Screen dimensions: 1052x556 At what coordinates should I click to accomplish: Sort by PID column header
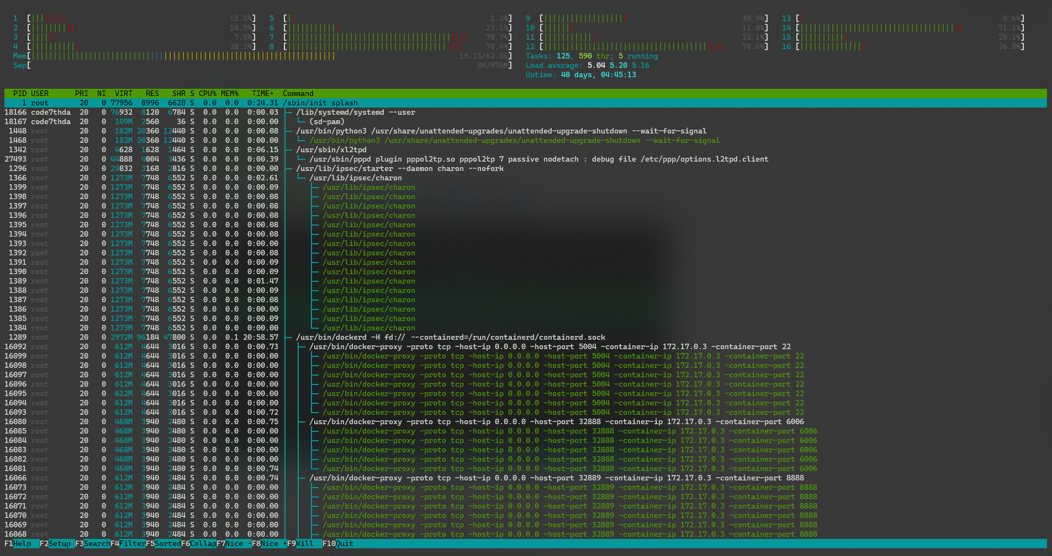coord(20,93)
